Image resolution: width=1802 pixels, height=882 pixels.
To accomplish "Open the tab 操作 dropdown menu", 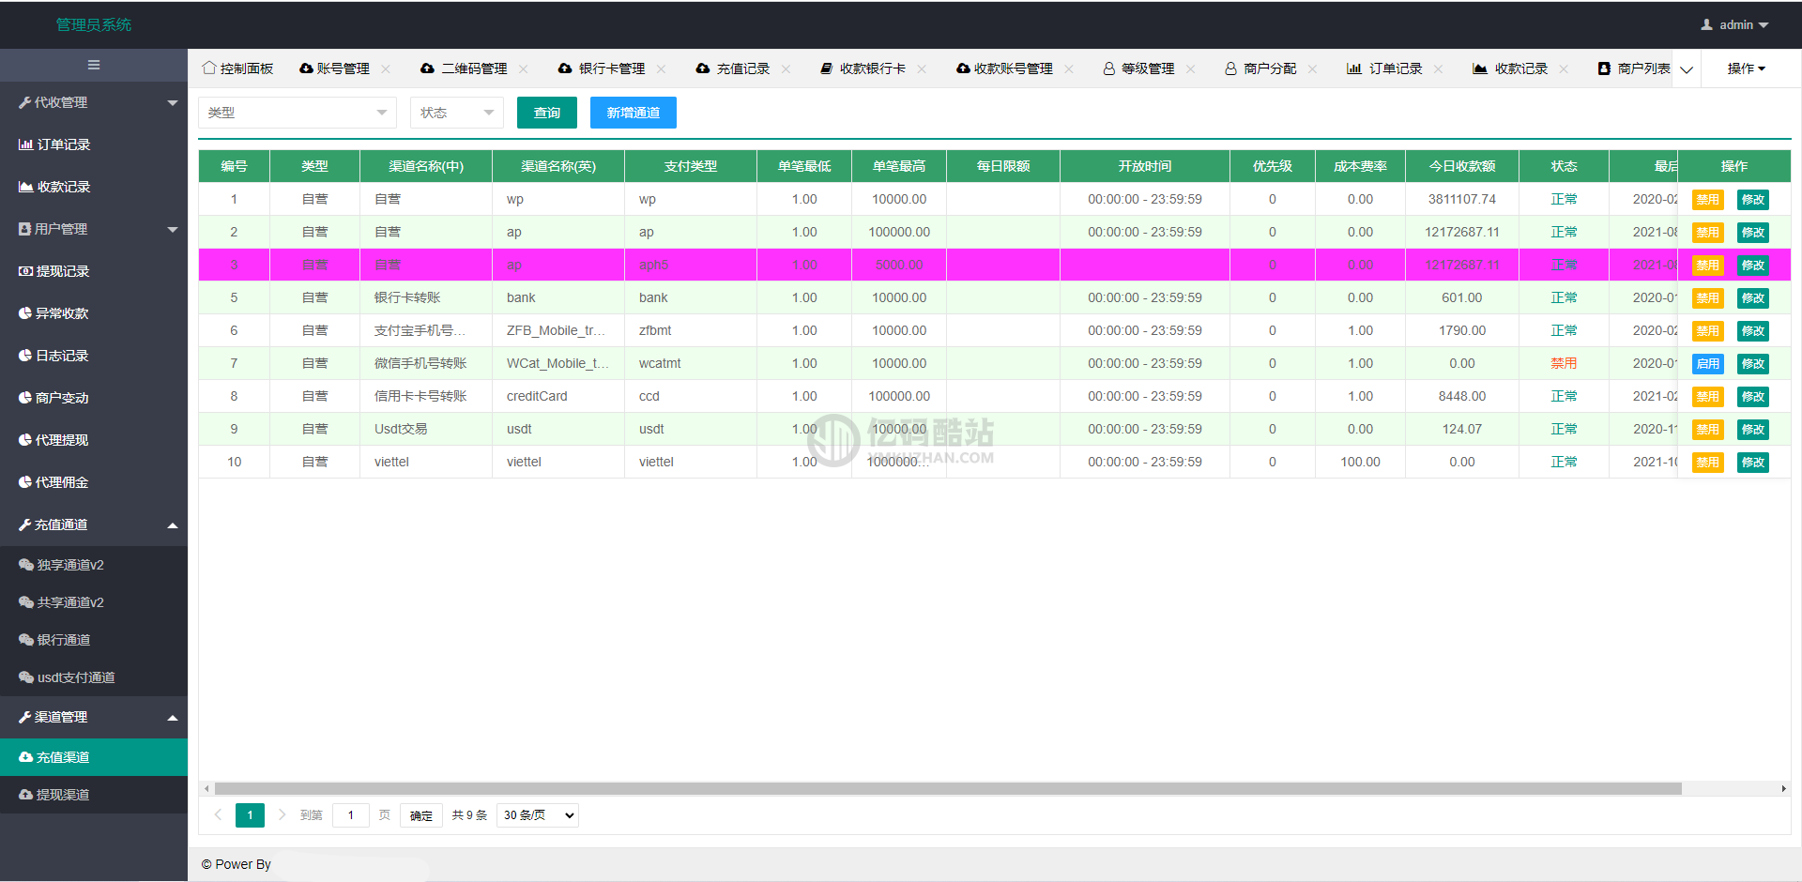I will coord(1747,68).
